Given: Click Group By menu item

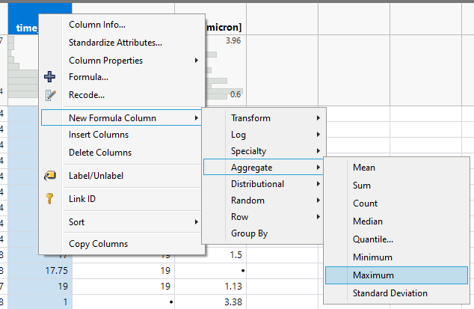Looking at the screenshot, I should (250, 233).
